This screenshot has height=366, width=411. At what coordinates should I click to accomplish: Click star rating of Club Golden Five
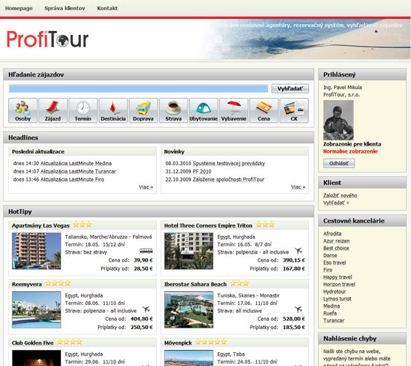pyautogui.click(x=69, y=342)
